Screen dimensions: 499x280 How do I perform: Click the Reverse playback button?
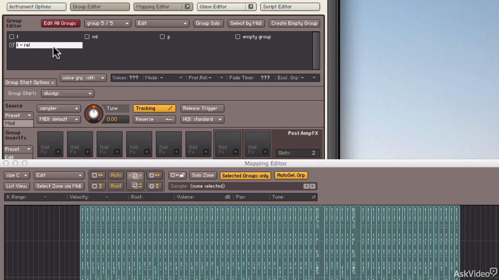click(x=154, y=119)
